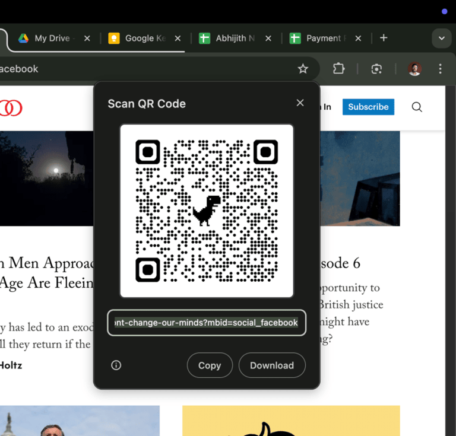
Task: Click the QR code URL field
Action: tap(207, 323)
